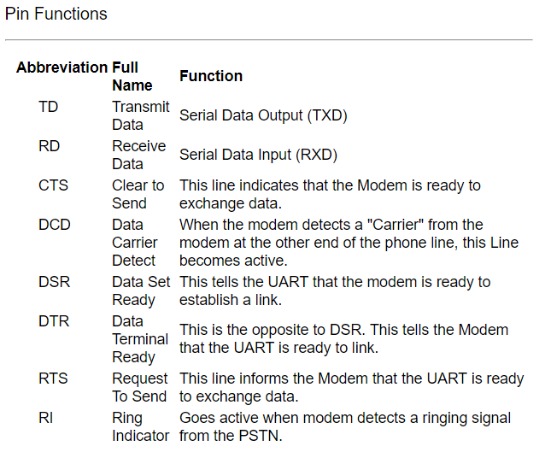Click the Abbreviation column header

[x=62, y=68]
